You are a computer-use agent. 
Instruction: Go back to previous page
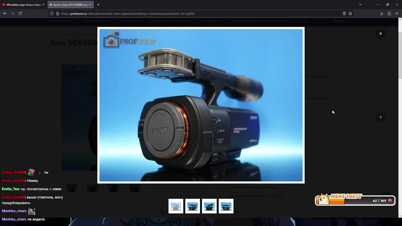[5, 13]
